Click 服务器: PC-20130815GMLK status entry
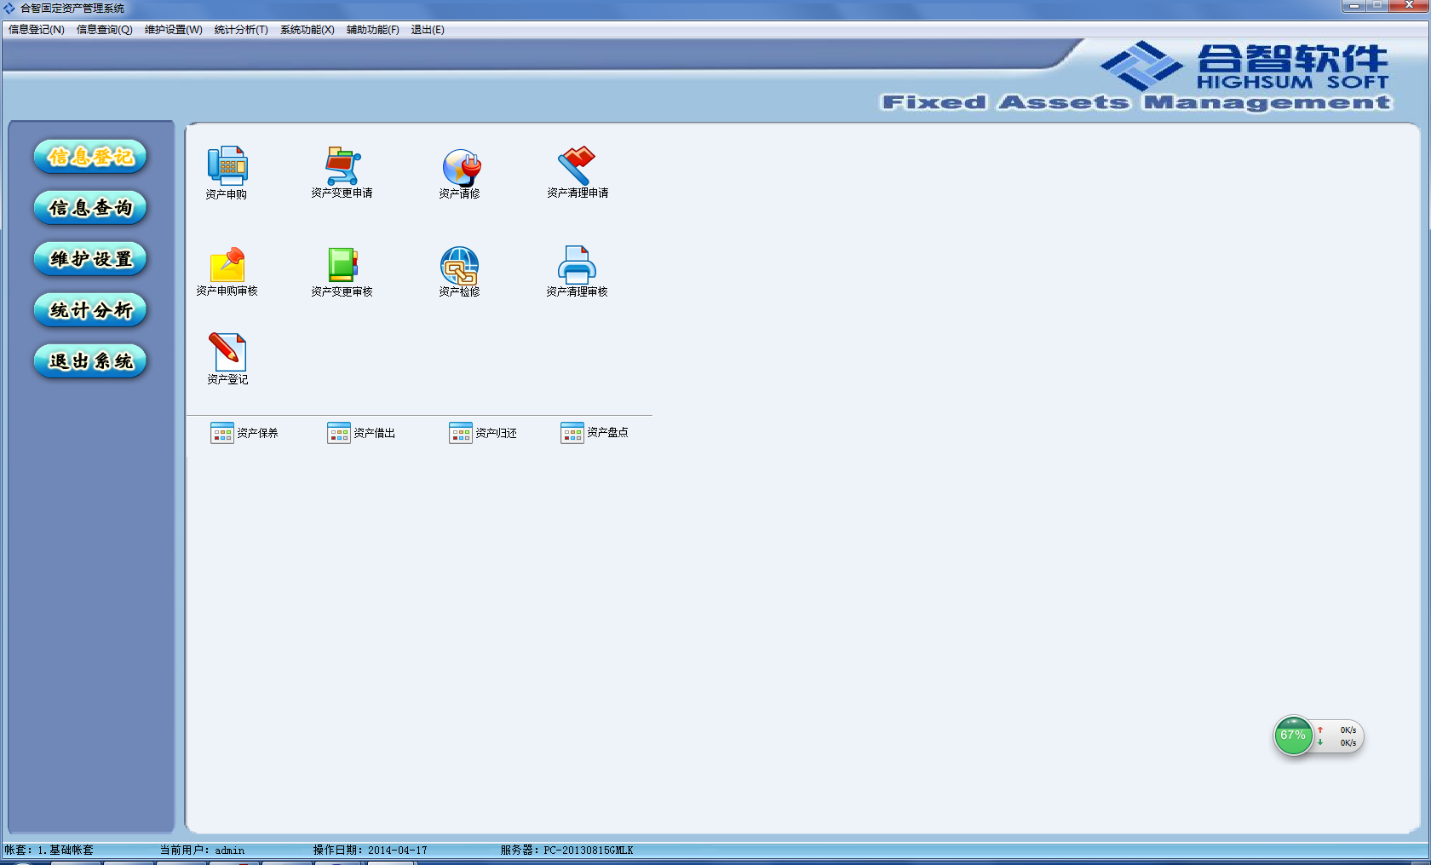 [566, 850]
